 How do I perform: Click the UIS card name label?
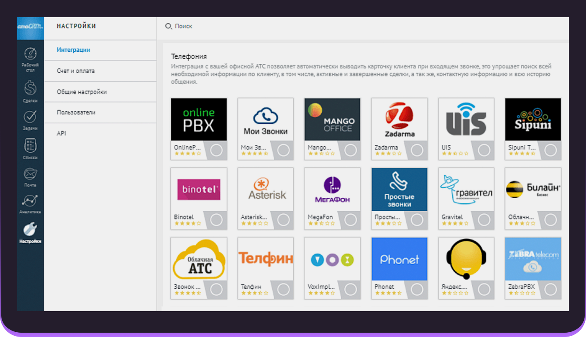(x=446, y=147)
